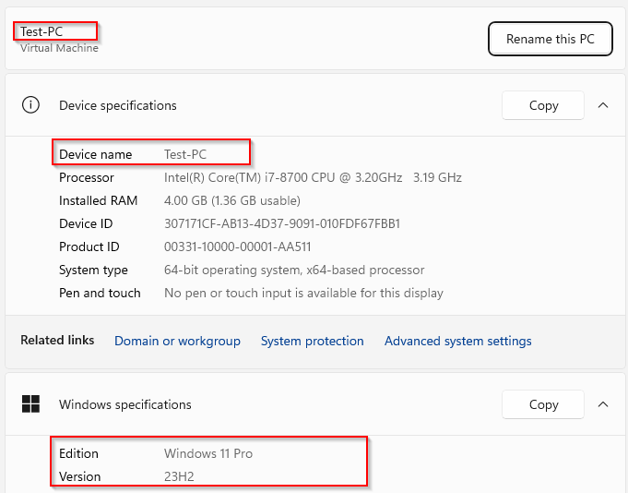The width and height of the screenshot is (628, 493).
Task: Click the Pen and touch label
Action: click(100, 293)
